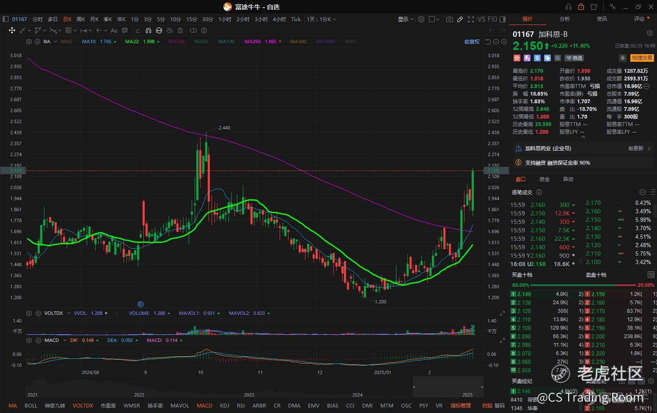Expand the MA indicator dropdown
The height and width of the screenshot is (413, 657).
pos(56,41)
